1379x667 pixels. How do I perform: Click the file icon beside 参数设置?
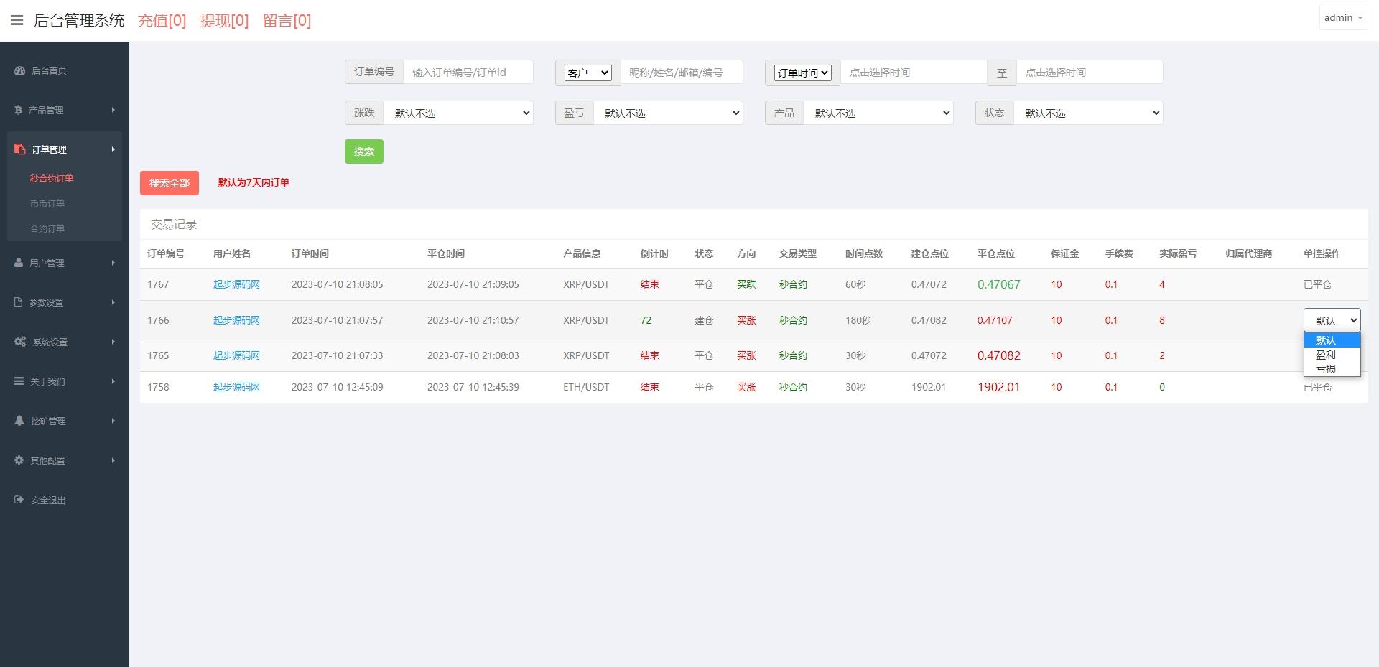pyautogui.click(x=19, y=302)
